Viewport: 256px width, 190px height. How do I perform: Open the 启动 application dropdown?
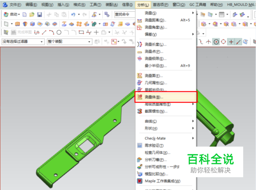click(12, 15)
